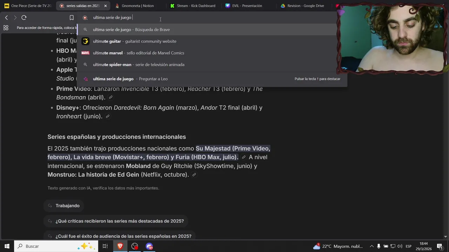Switch to One Piece (Serie de TV) tab
449x252 pixels.
27,6
